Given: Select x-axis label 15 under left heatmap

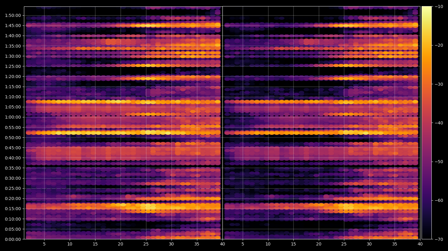Looking at the screenshot, I should pos(95,244).
